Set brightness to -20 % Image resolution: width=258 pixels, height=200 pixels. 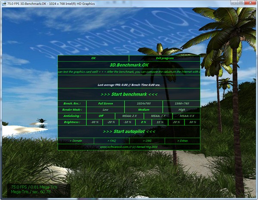pyautogui.click(x=111, y=122)
